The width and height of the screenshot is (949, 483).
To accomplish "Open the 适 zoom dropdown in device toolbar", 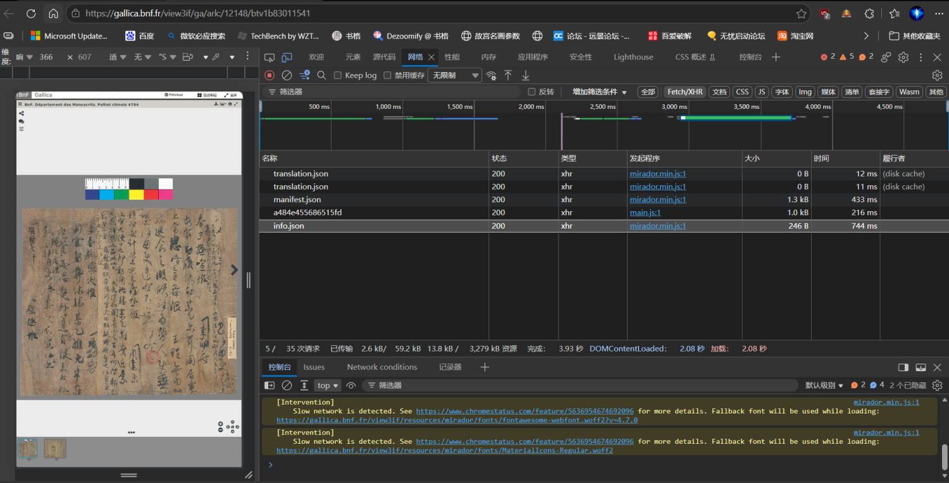I will tap(118, 57).
